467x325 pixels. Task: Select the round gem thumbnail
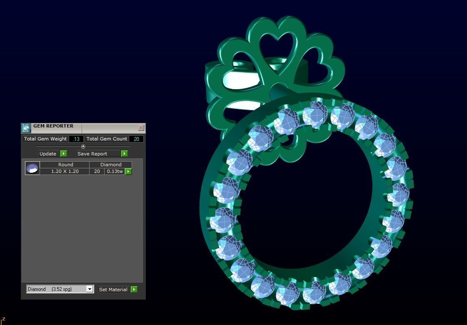[x=32, y=168]
